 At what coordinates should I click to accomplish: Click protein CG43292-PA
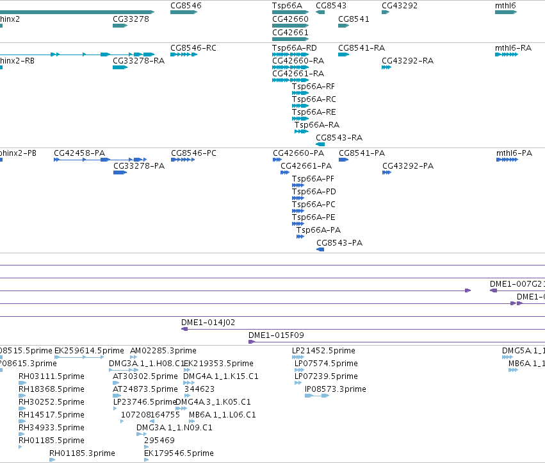click(408, 166)
